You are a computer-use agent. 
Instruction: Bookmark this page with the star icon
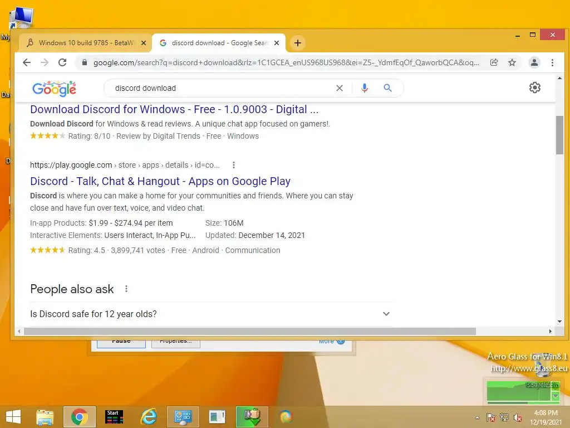[512, 62]
